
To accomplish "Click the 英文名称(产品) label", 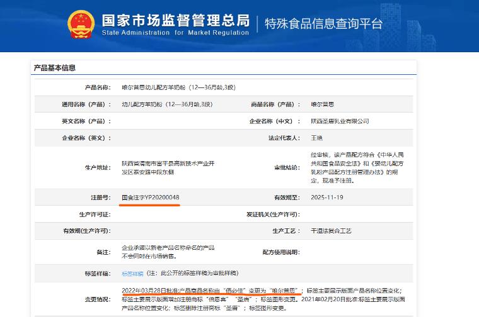I will click(86, 121).
